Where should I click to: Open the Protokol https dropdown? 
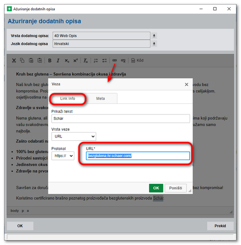63,156
